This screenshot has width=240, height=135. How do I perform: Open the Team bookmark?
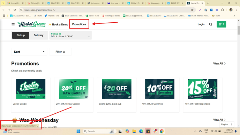coord(216,16)
